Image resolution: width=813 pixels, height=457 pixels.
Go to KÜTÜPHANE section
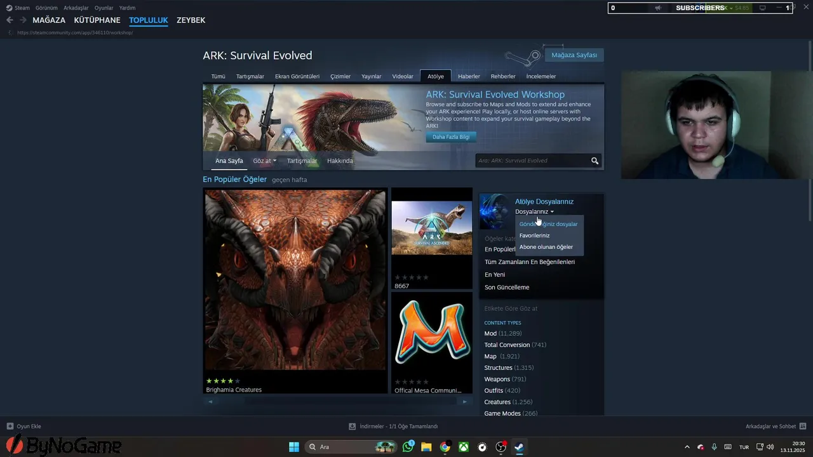(97, 20)
